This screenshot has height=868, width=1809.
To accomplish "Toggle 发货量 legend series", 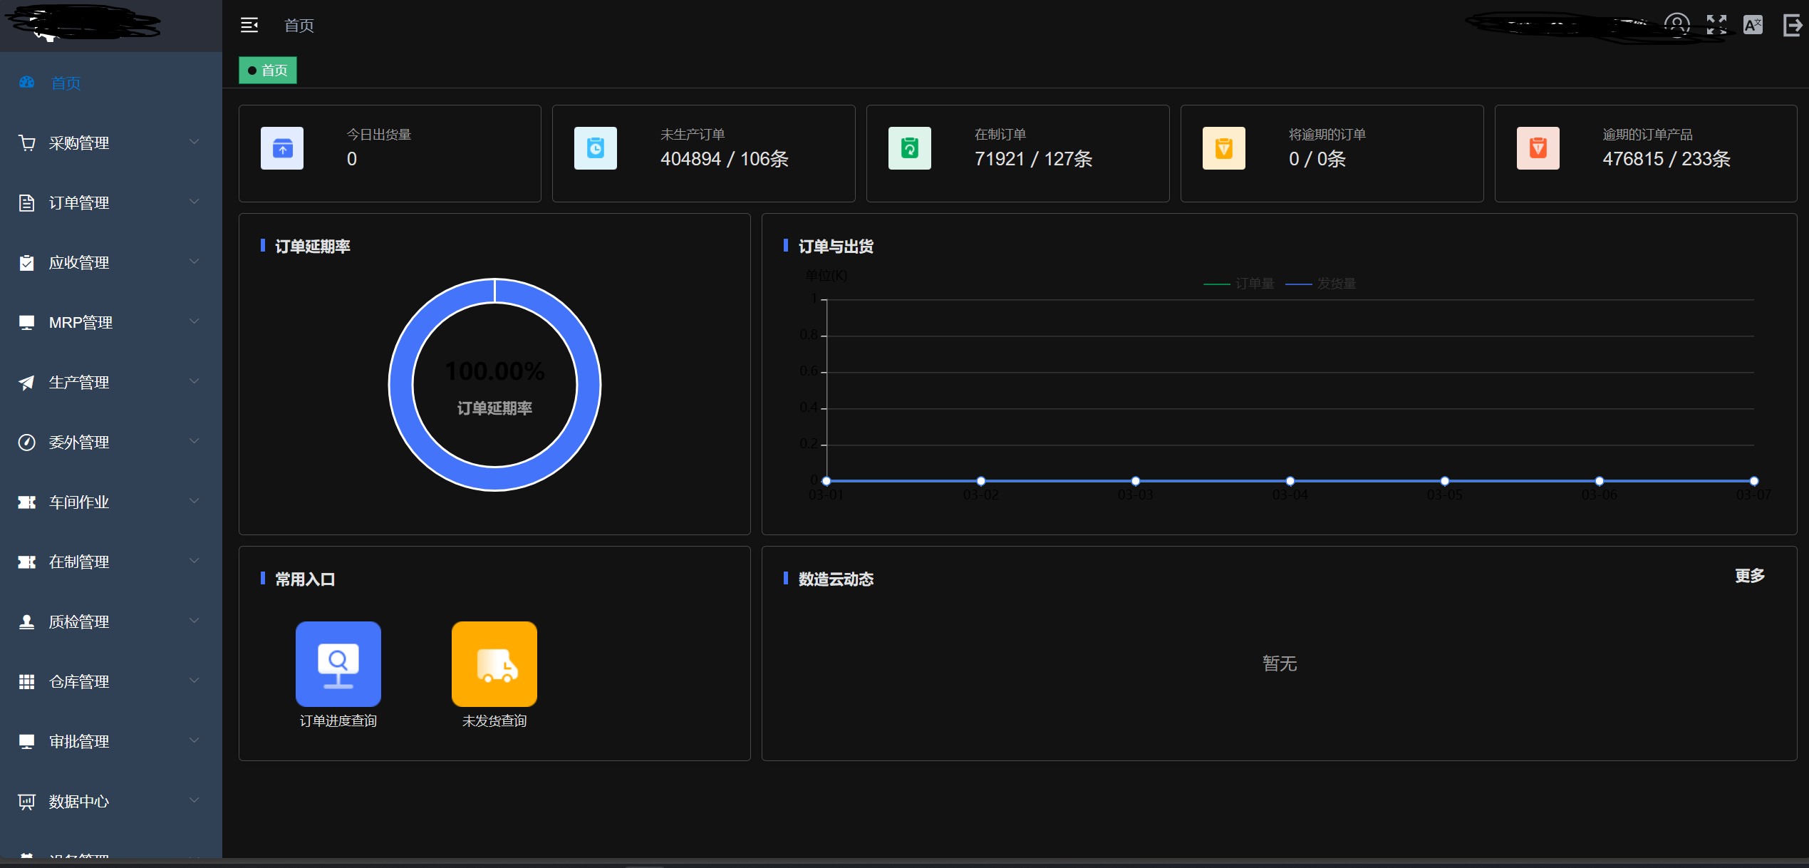I will pyautogui.click(x=1321, y=284).
